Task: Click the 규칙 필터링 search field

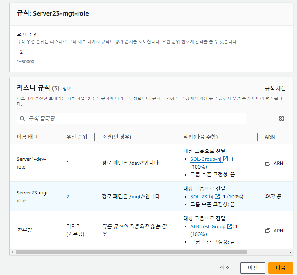Action: (131, 119)
